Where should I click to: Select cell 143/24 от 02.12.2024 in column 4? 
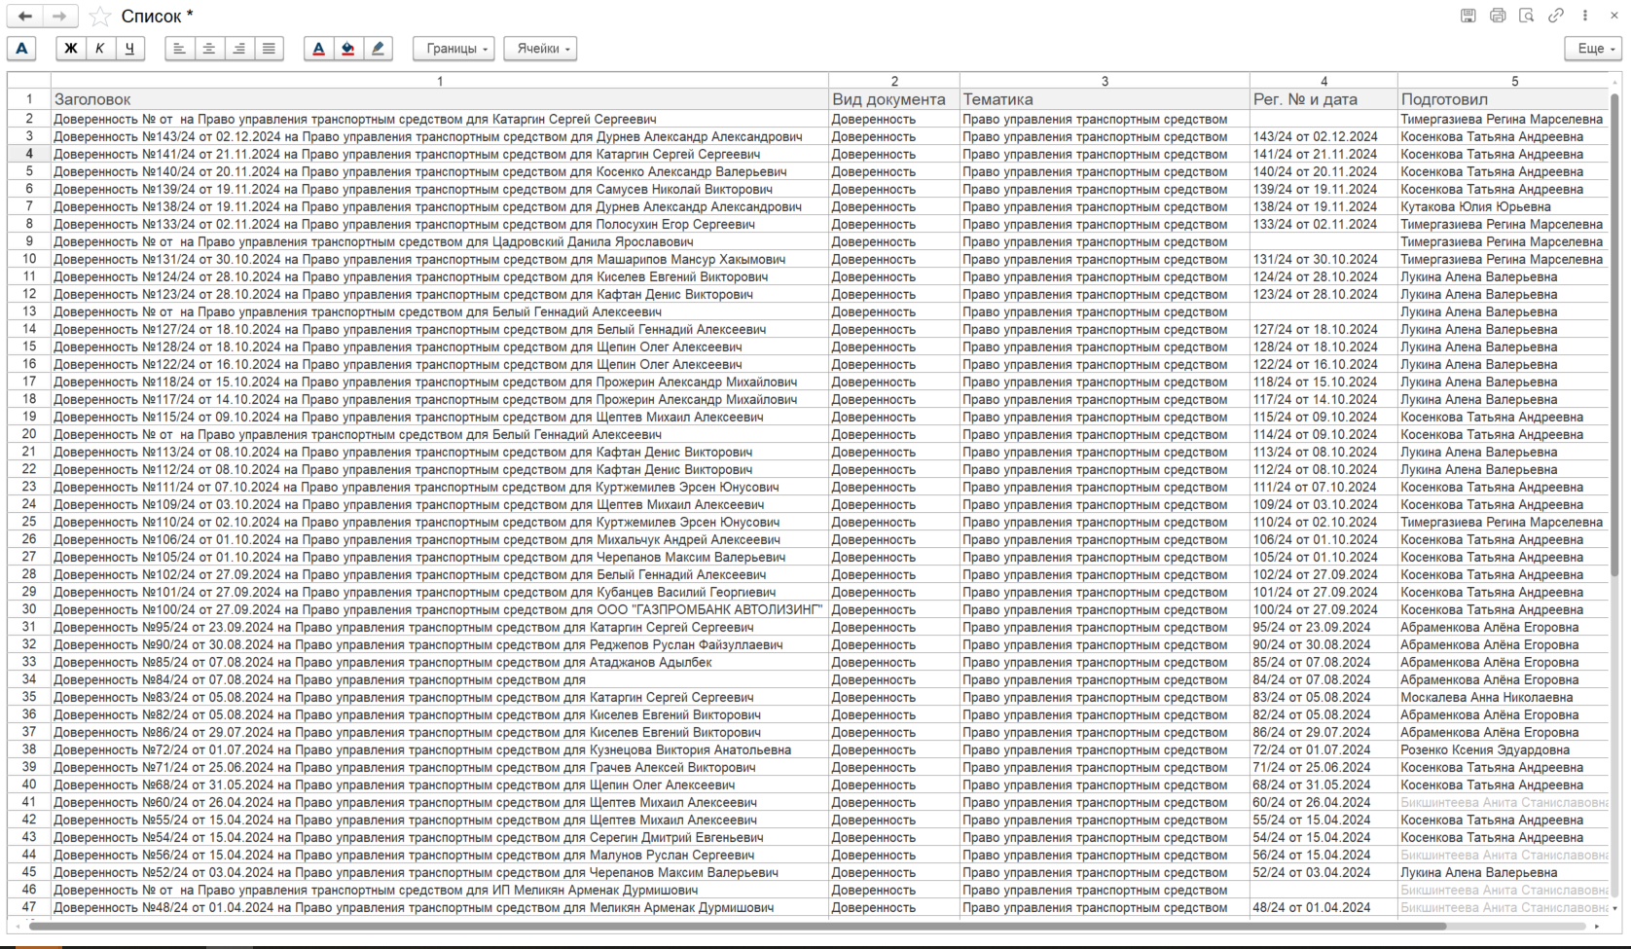[x=1323, y=136]
